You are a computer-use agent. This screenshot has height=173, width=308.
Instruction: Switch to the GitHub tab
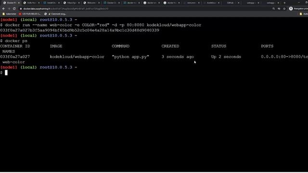[231, 3]
